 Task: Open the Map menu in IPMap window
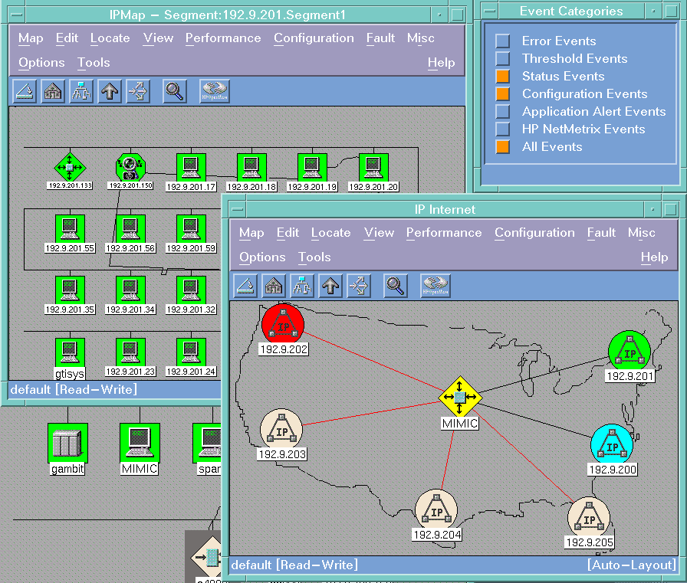pos(31,38)
